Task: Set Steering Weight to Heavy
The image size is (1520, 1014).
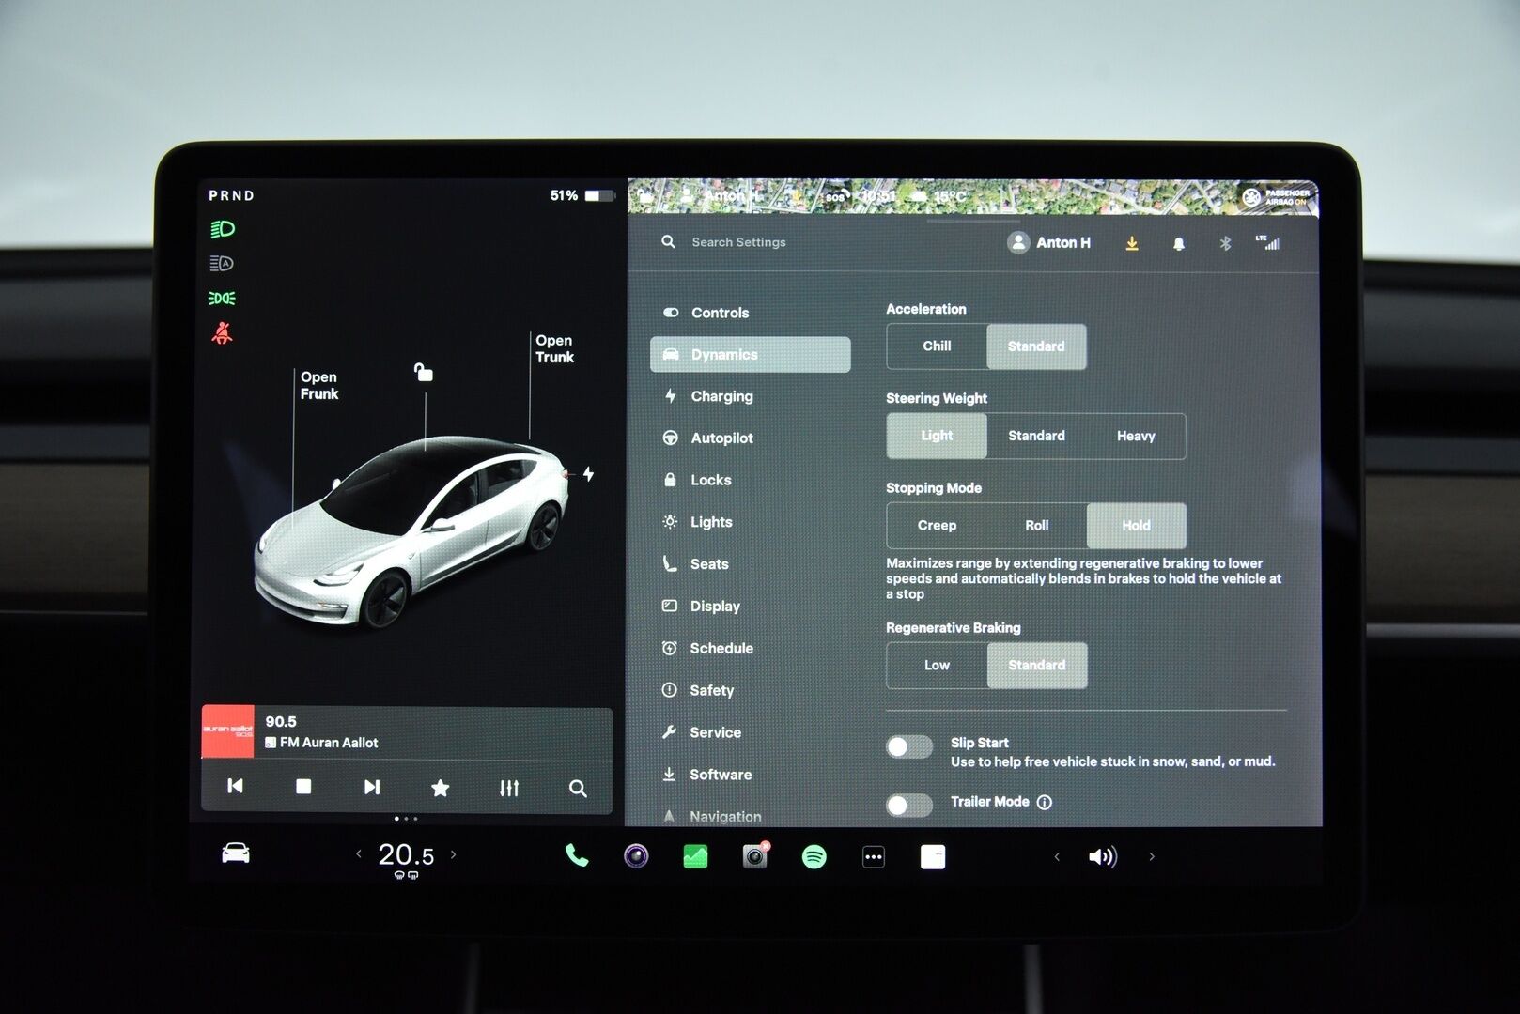Action: (x=1136, y=436)
